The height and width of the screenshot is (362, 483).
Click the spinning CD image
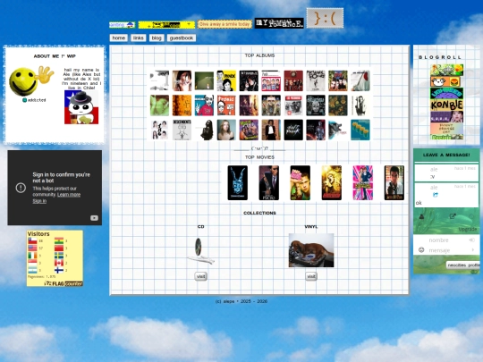[200, 251]
